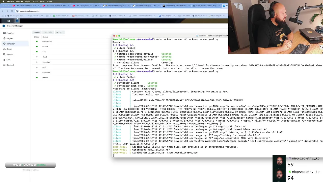Close the 'Zmieniam sposób' YouTube tab
Screen dimensions: 323x182
point(39,6)
